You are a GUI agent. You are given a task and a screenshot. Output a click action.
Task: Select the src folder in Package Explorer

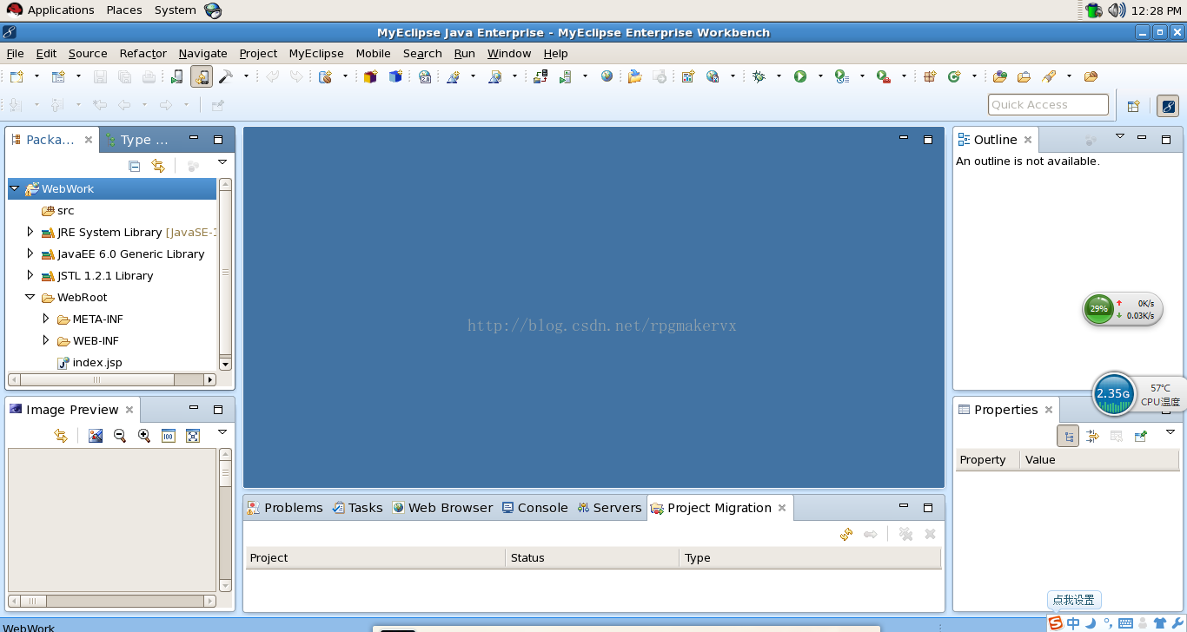(x=58, y=211)
